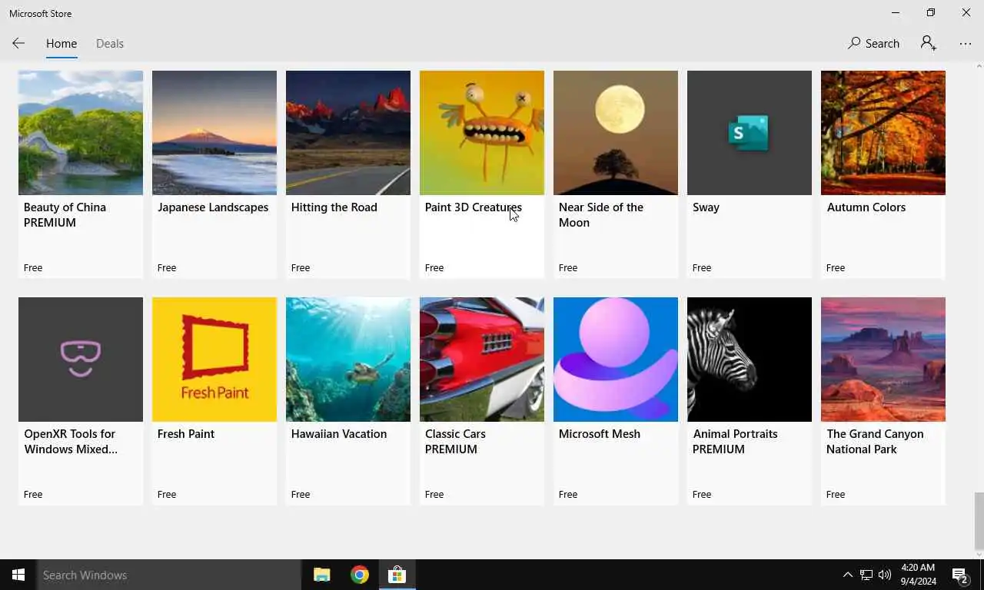Click 'Free' price under Microsoft Mesh
This screenshot has height=590, width=984.
pos(568,495)
